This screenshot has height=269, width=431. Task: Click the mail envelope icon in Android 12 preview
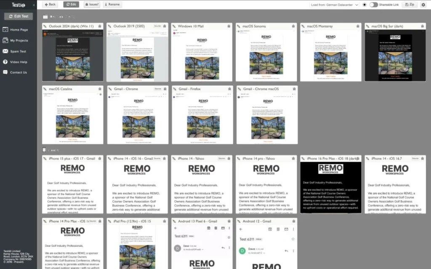coord(286,229)
